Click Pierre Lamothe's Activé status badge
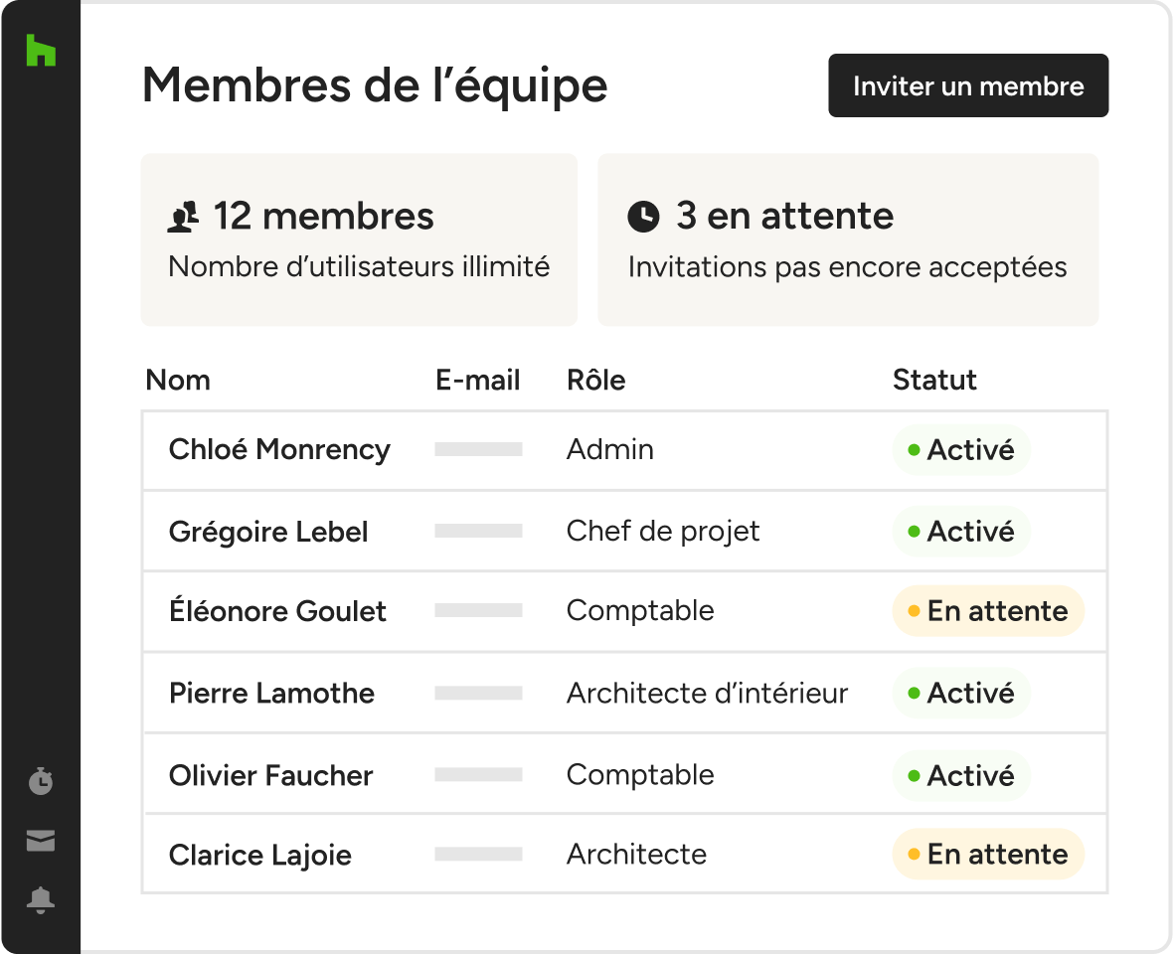This screenshot has width=1174, height=954. pyautogui.click(x=961, y=694)
